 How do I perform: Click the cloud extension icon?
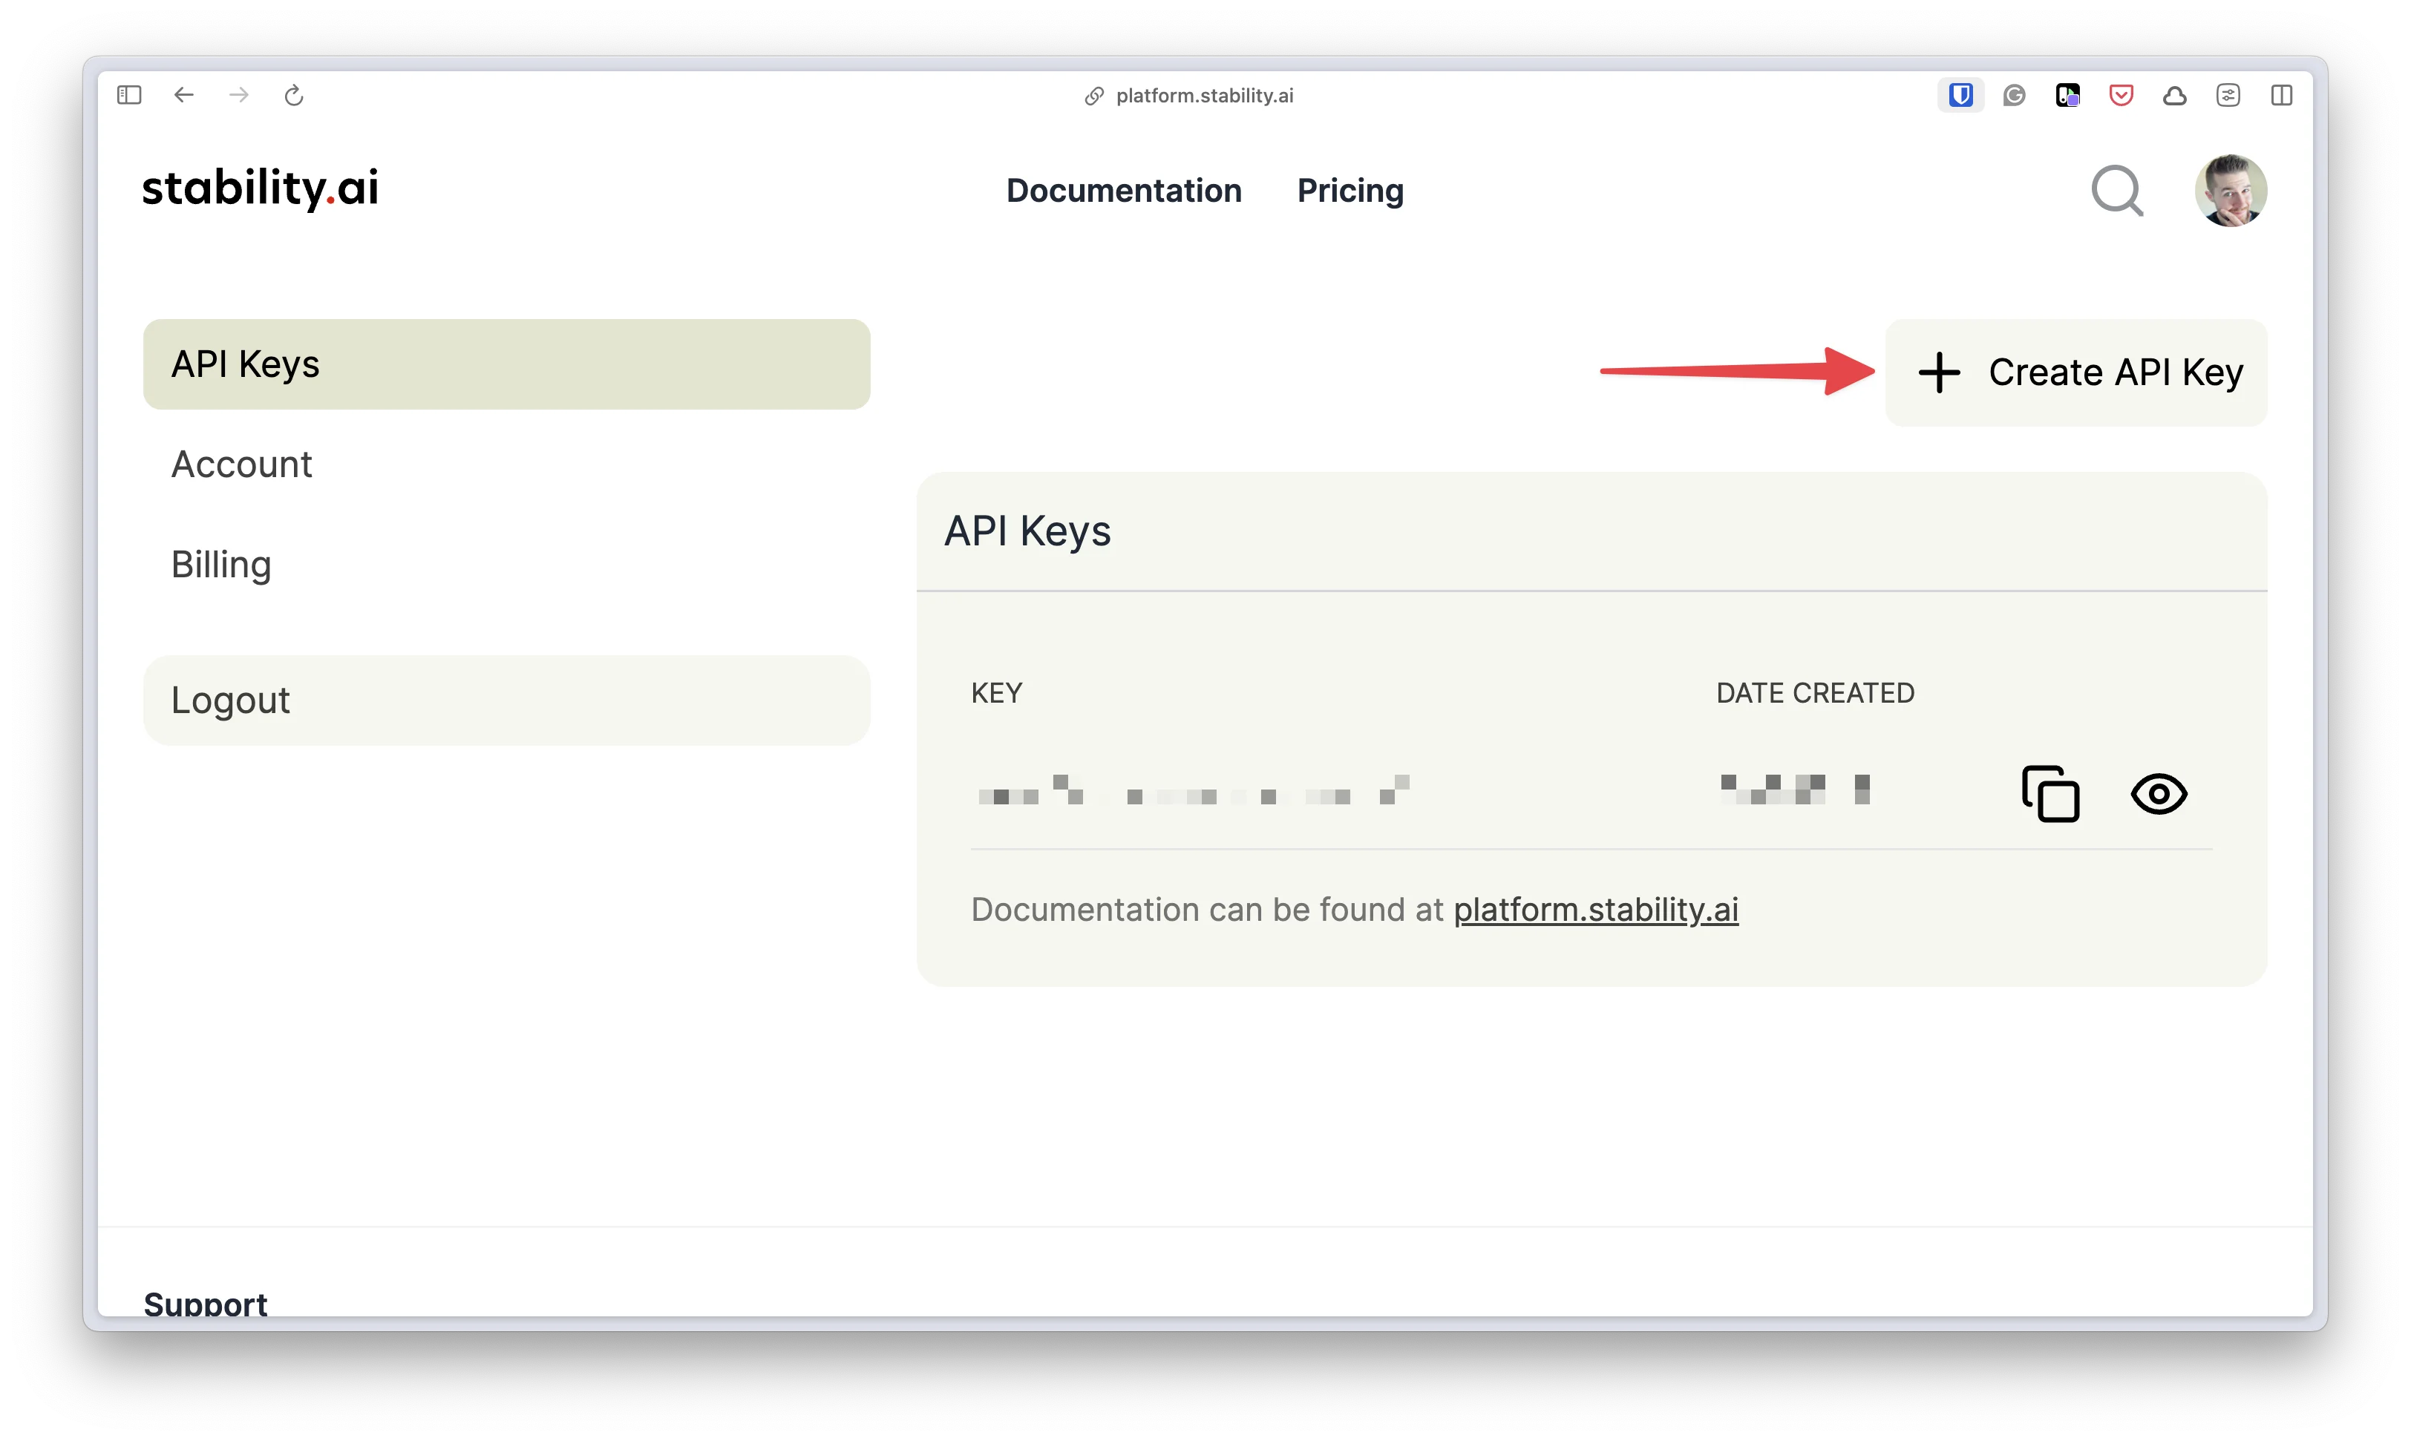coord(2174,95)
